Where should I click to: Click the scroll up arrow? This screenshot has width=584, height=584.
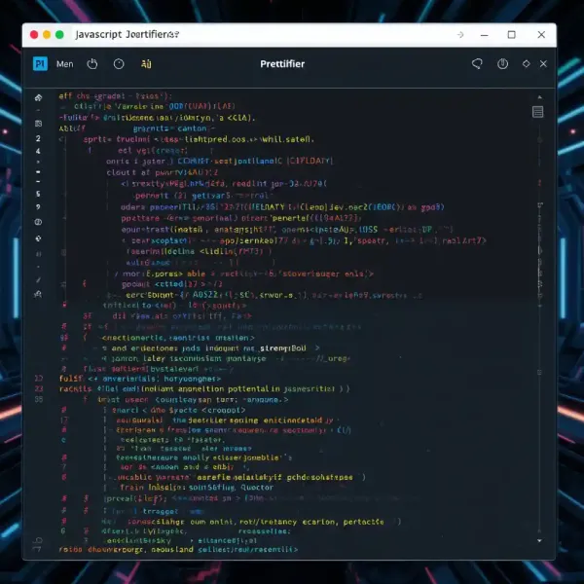click(539, 97)
